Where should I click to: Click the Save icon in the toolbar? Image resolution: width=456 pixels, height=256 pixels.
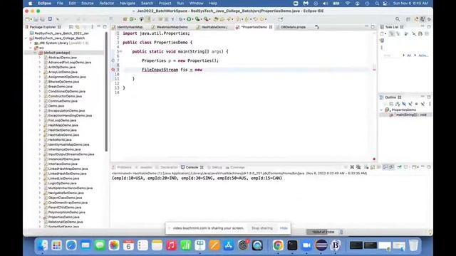[x=36, y=19]
